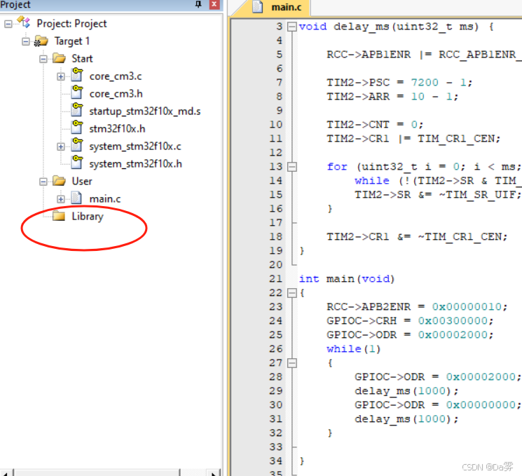Fold the main function body at line 22

[x=292, y=293]
